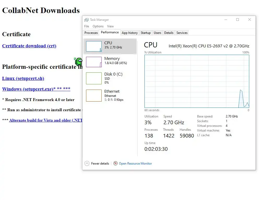
Task: Open the Linux (setupcert.sh) link
Action: tap(23, 78)
